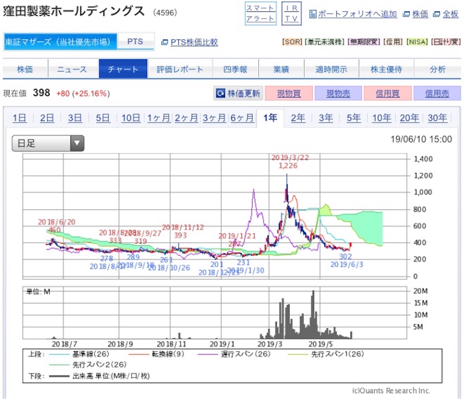The width and height of the screenshot is (466, 399).
Task: Click the 2019/3/22 high 1,226 label
Action: coord(290,162)
